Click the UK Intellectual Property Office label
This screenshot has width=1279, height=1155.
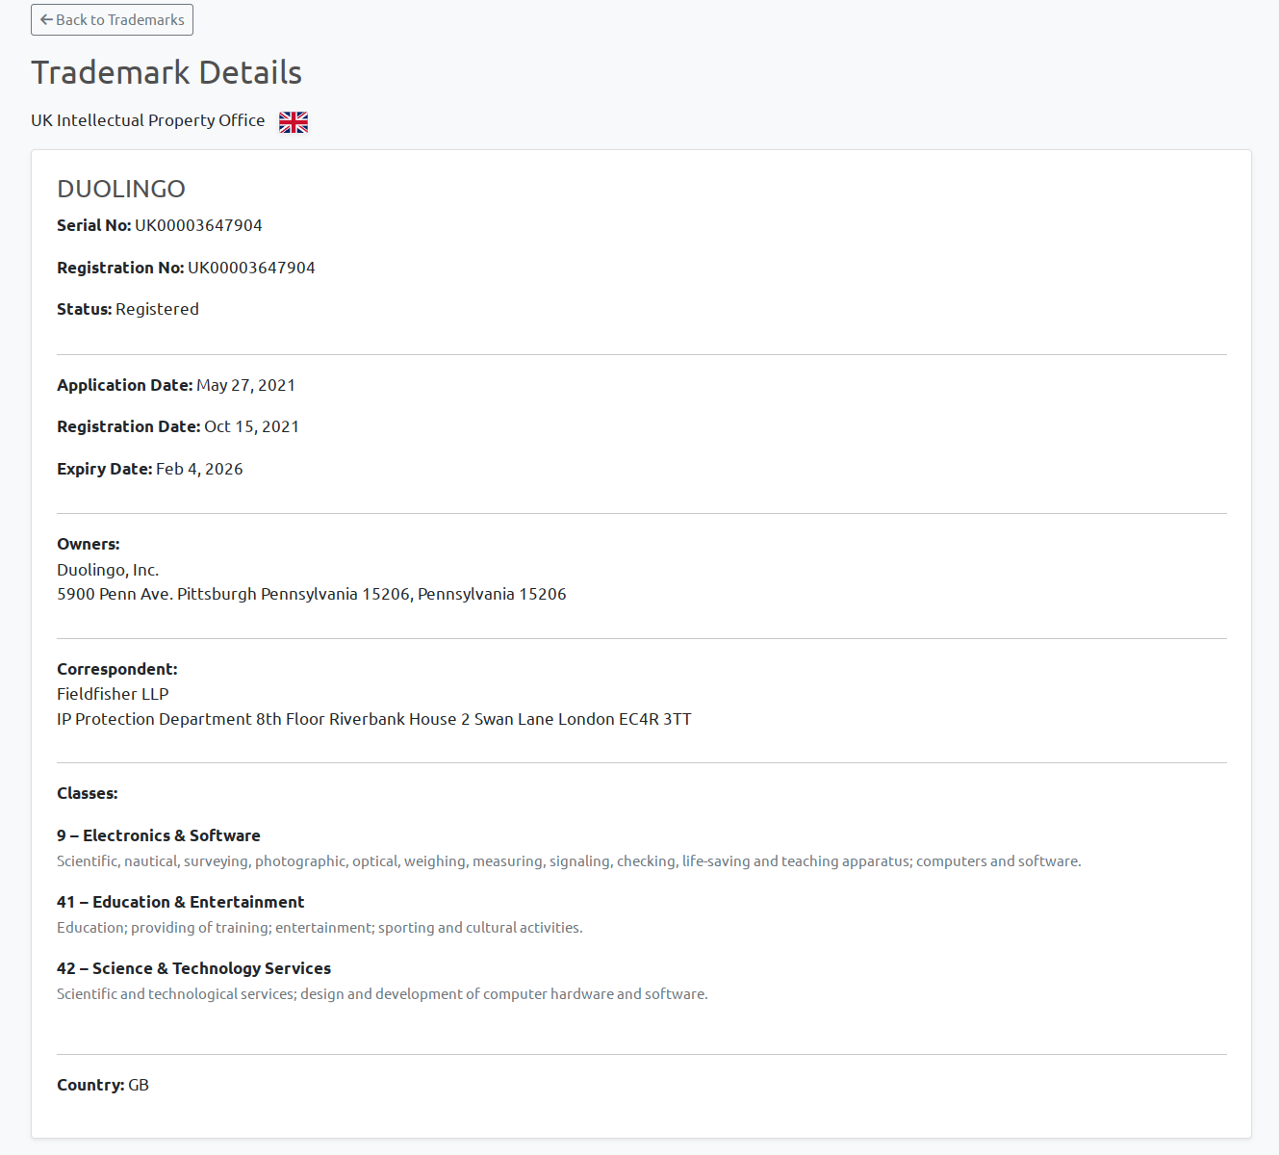coord(147,120)
